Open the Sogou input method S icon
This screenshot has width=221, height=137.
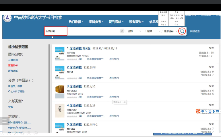point(198,111)
